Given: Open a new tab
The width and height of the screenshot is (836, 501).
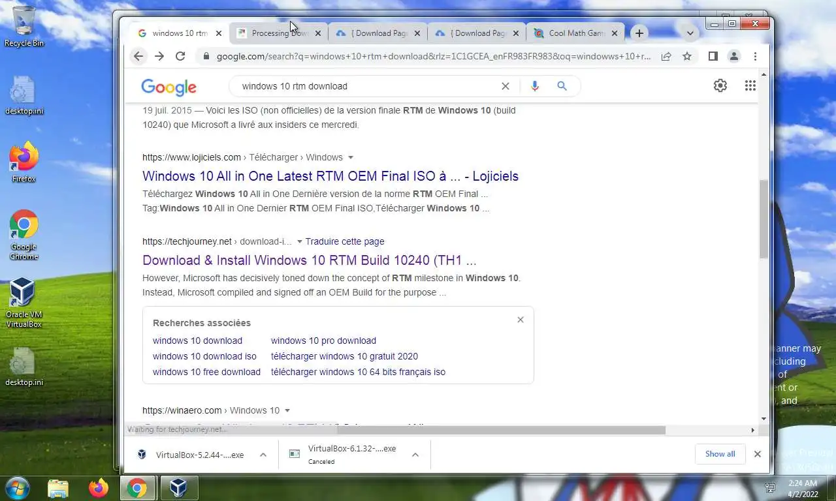Looking at the screenshot, I should point(639,33).
